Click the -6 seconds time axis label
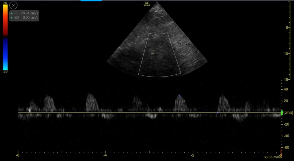The width and height of the screenshot is (294, 161). tap(18, 155)
